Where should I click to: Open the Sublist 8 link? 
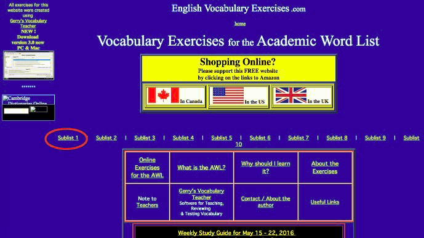[x=337, y=137]
